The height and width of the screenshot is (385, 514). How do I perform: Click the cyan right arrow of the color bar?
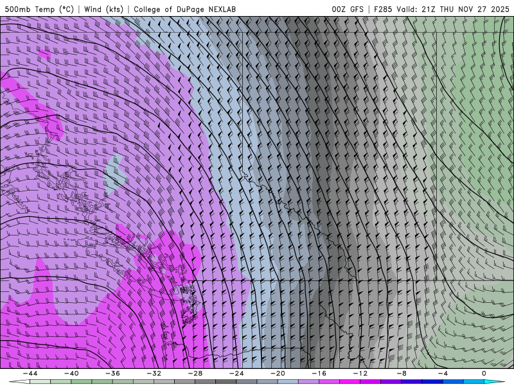pyautogui.click(x=495, y=381)
